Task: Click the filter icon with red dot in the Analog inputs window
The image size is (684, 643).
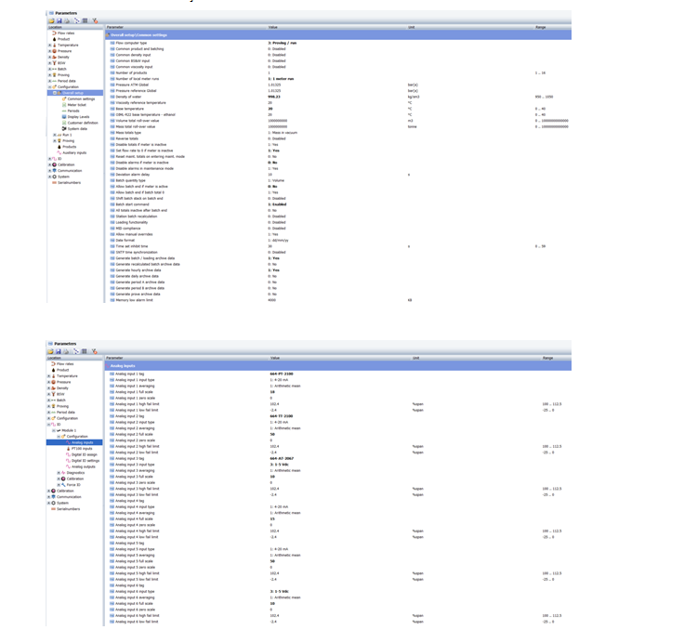Action: coord(94,351)
